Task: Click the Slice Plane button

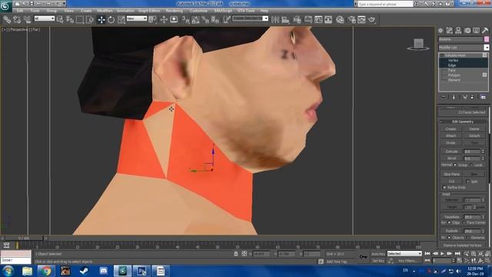Action: coord(451,174)
